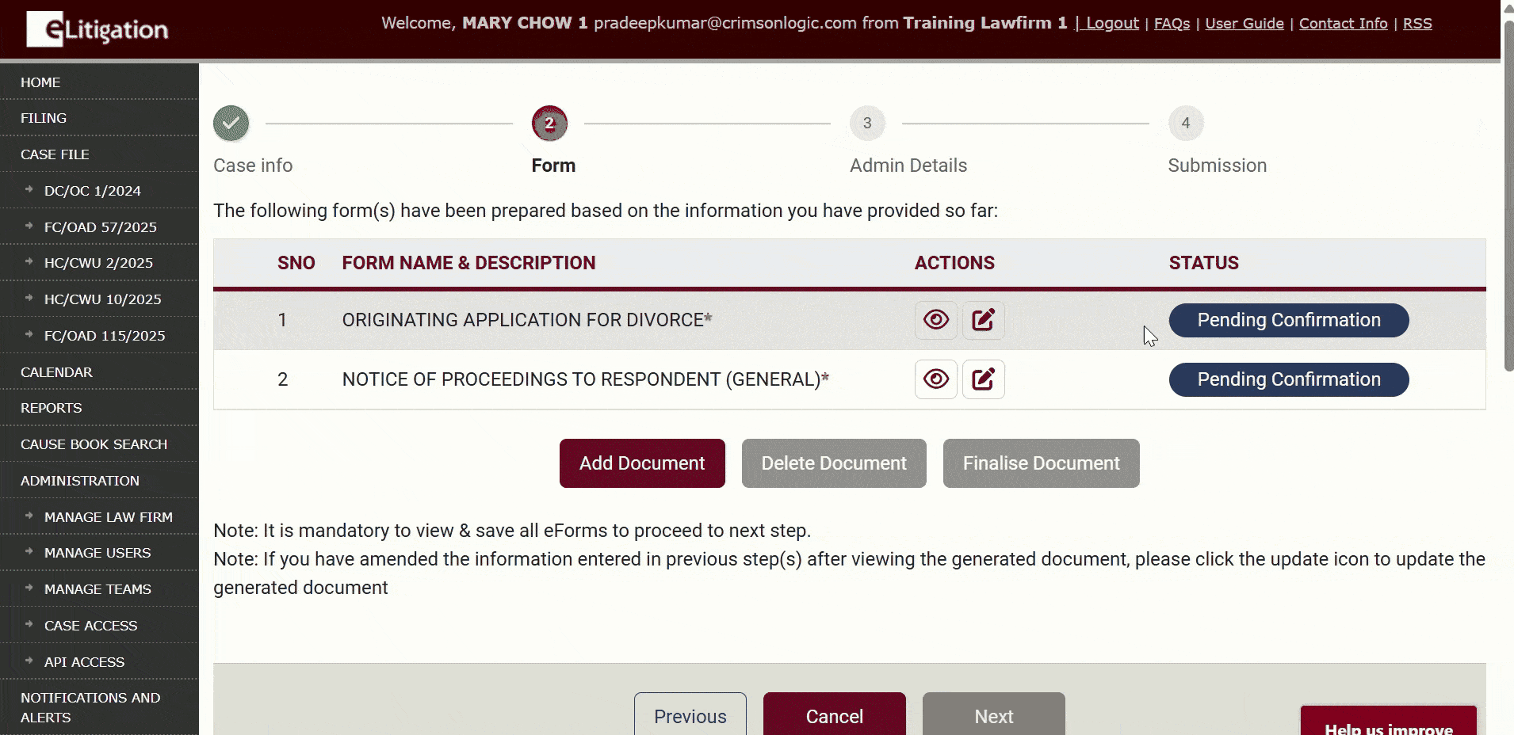Screen dimensions: 1514x735
Task: Open the Calendar menu item
Action: click(x=56, y=372)
